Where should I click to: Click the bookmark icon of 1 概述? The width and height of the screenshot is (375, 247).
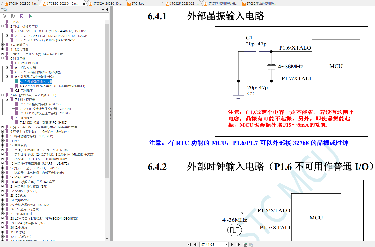click(7, 22)
